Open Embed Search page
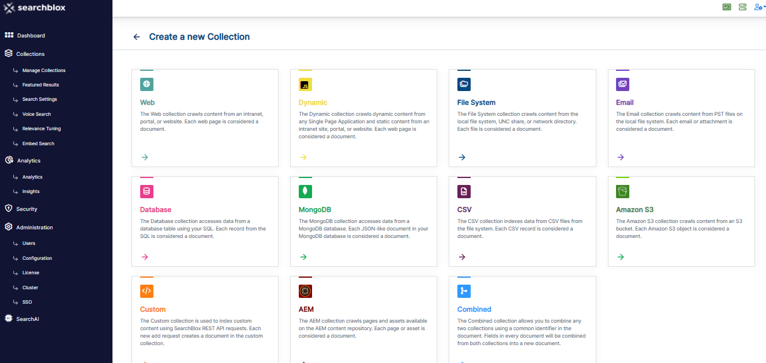Screen dimensions: 766x363 (38, 143)
